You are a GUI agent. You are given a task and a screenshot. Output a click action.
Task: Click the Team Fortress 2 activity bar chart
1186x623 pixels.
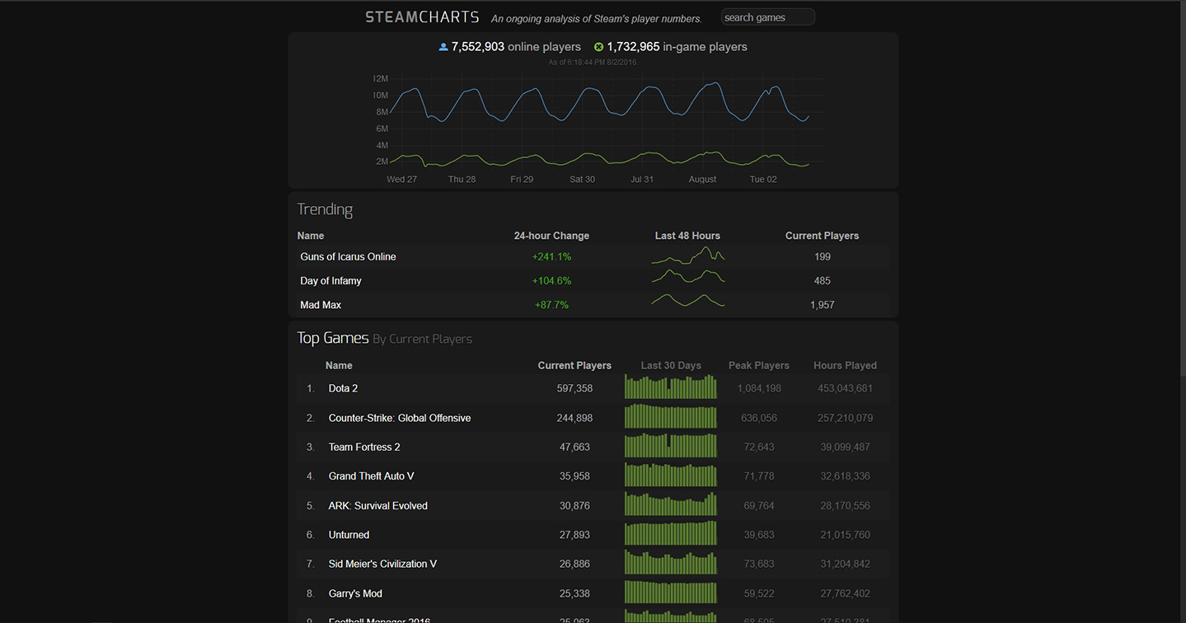point(670,446)
